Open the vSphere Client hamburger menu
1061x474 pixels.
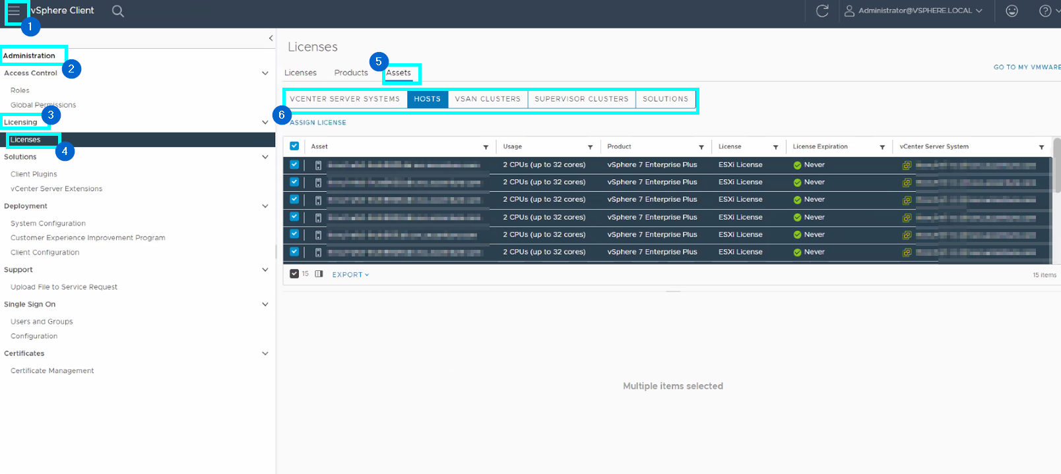14,11
